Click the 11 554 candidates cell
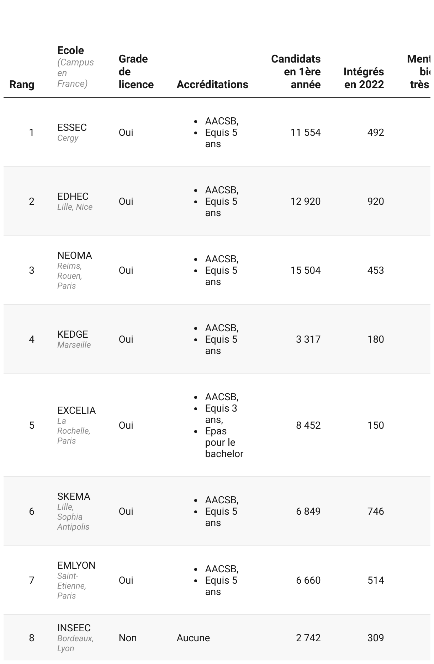This screenshot has height=664, width=434. pyautogui.click(x=305, y=133)
